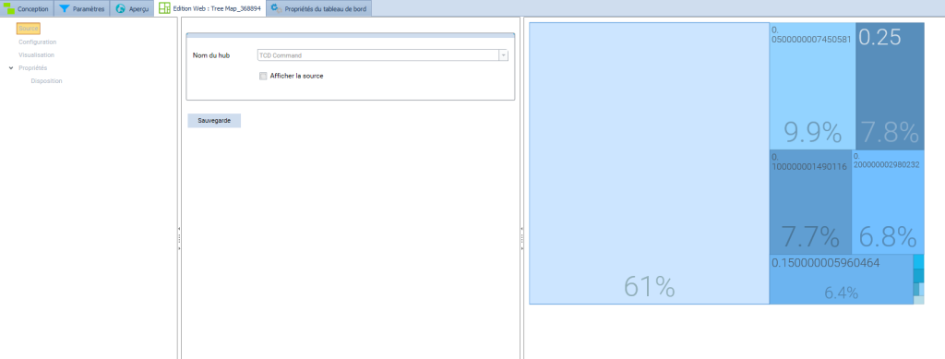Click the Edition Web tree map icon
The width and height of the screenshot is (945, 359).
[x=164, y=8]
